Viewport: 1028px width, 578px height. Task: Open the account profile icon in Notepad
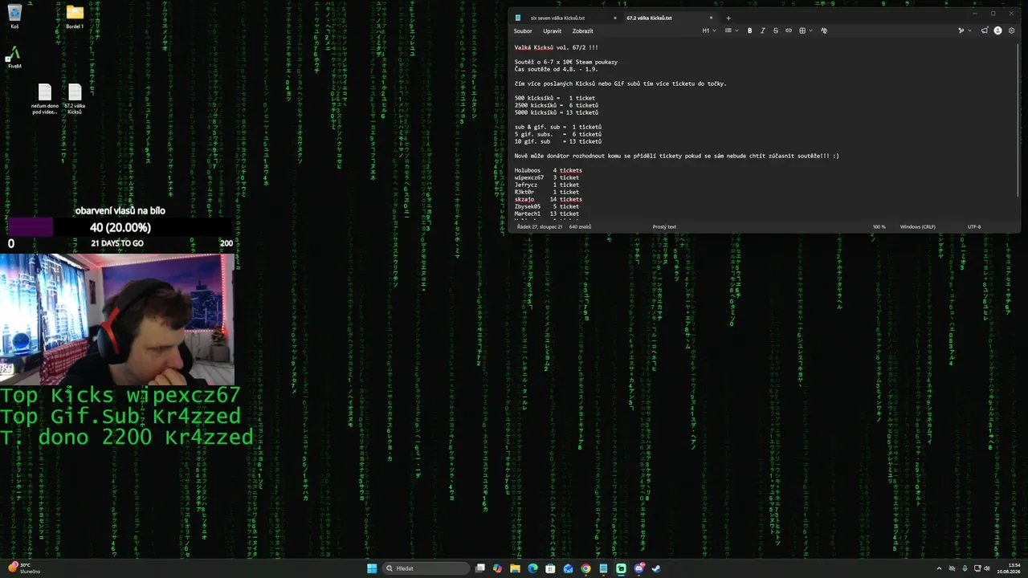coord(997,31)
